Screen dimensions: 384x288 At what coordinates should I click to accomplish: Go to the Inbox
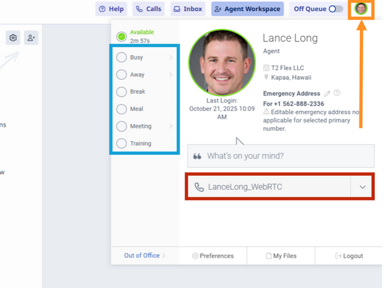click(188, 9)
